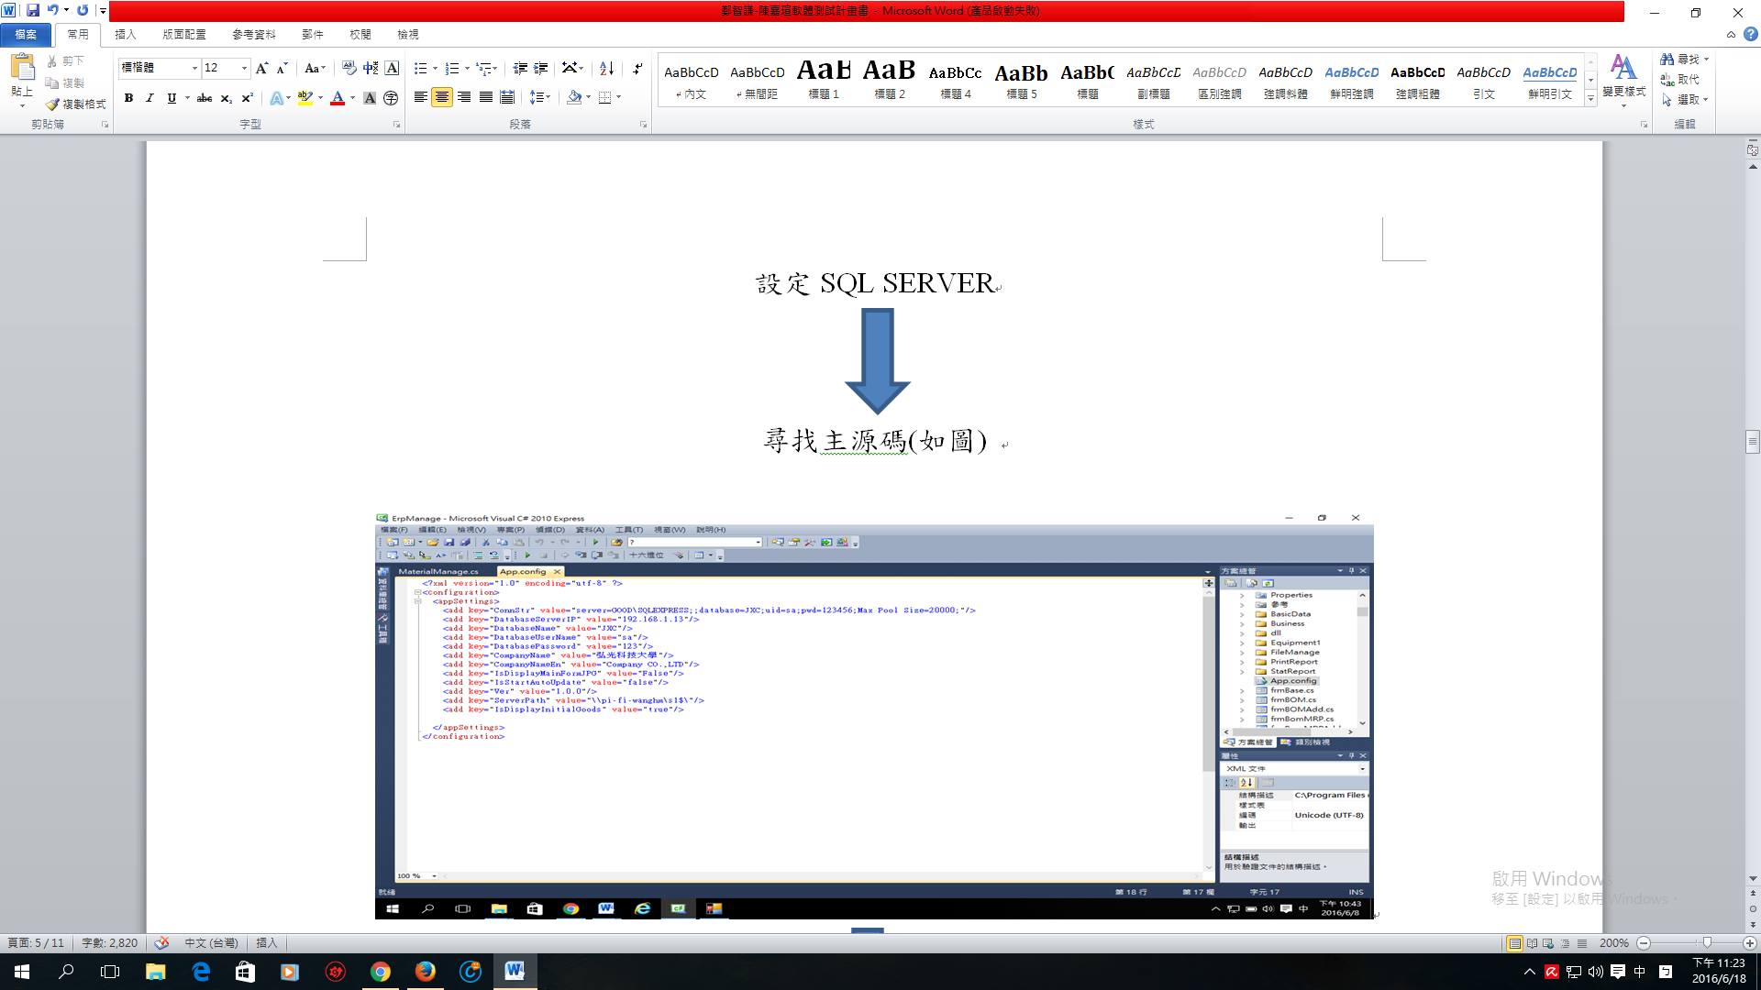
Task: Click the spelling check status icon
Action: [162, 942]
